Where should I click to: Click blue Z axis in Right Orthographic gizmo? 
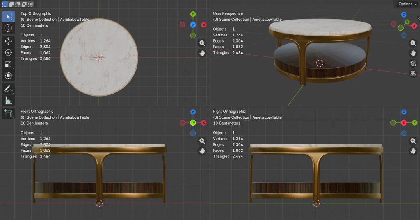[404, 112]
